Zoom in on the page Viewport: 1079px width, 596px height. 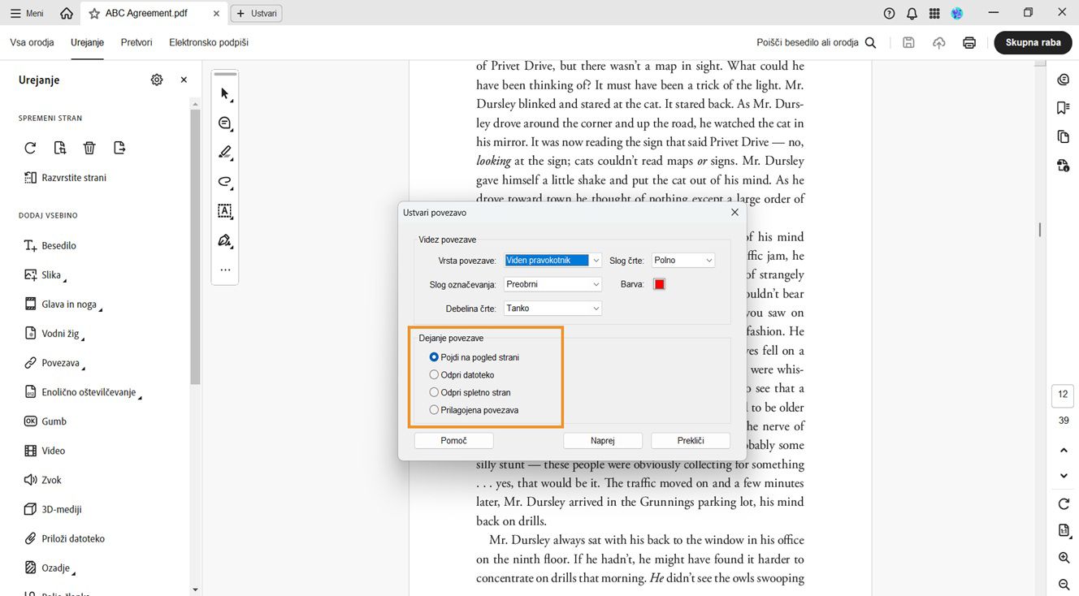click(1064, 558)
